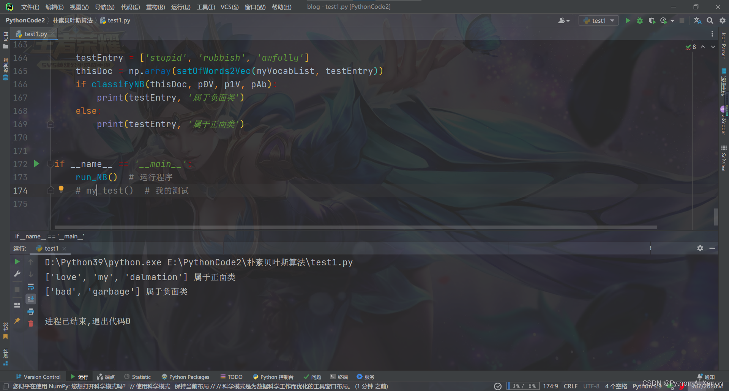Start debugging with the bug icon

pos(640,20)
